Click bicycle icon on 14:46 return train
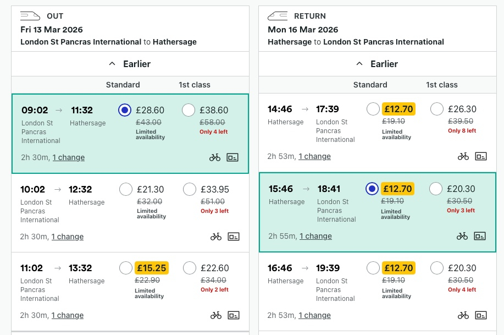 [463, 156]
